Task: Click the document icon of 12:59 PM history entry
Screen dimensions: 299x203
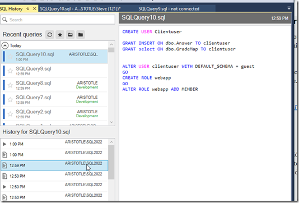Action: [5, 165]
